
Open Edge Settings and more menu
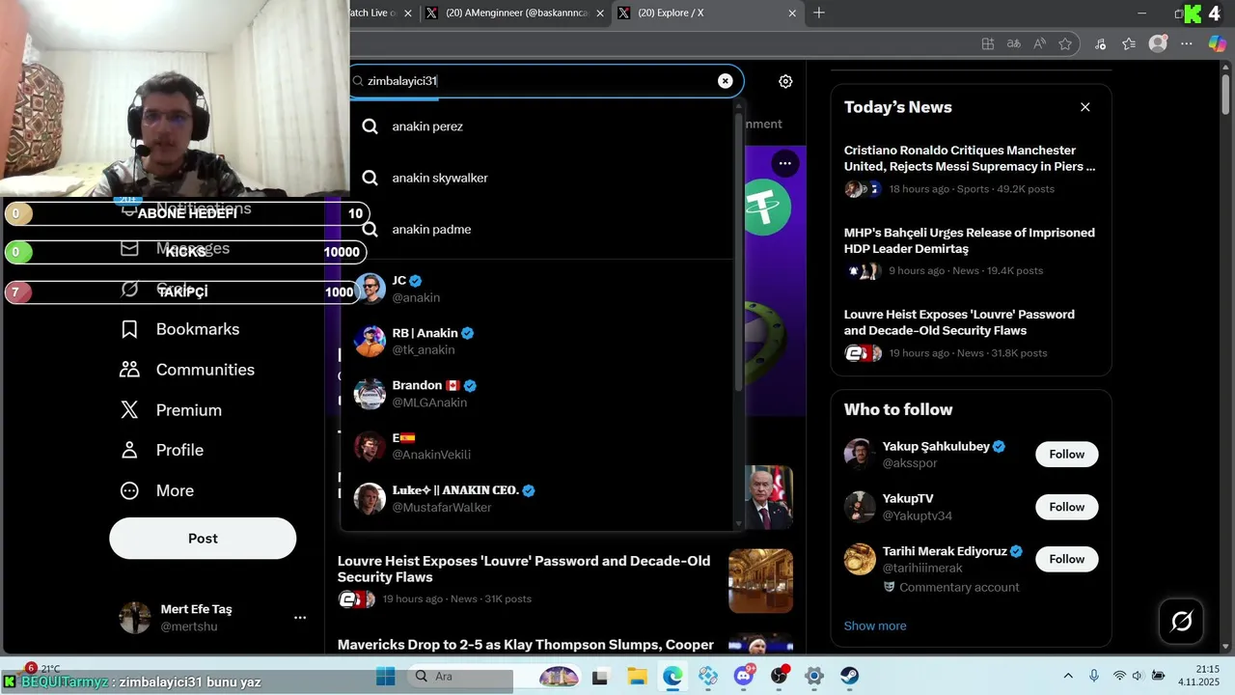[1187, 43]
